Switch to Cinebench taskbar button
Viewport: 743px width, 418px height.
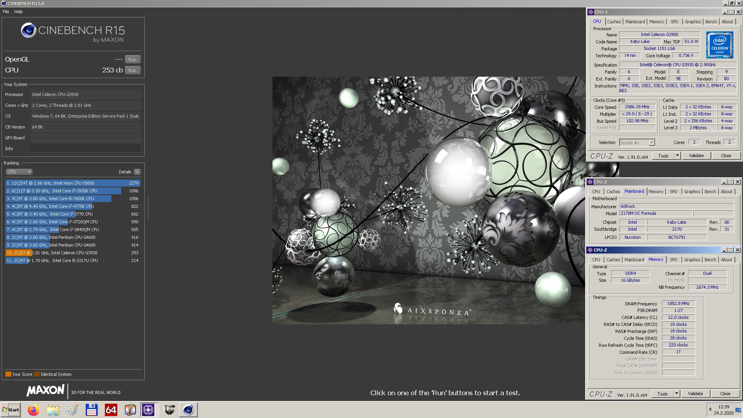pos(188,410)
